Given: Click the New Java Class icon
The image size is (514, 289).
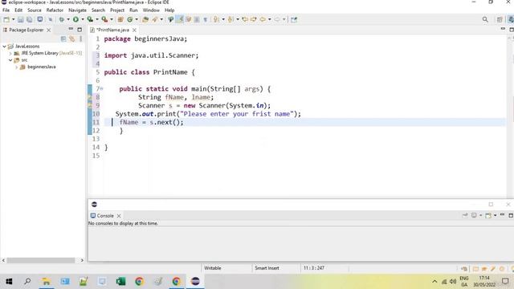Looking at the screenshot, I should tap(130, 19).
